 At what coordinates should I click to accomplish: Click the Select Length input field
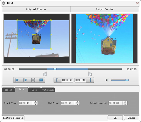click(116, 103)
